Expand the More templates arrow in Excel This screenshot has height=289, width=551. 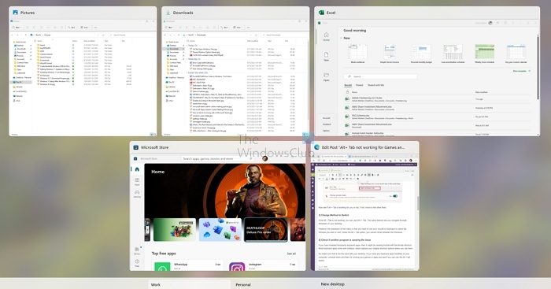click(x=530, y=71)
